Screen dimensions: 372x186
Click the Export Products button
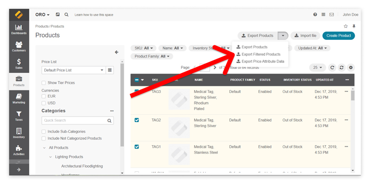(x=258, y=36)
